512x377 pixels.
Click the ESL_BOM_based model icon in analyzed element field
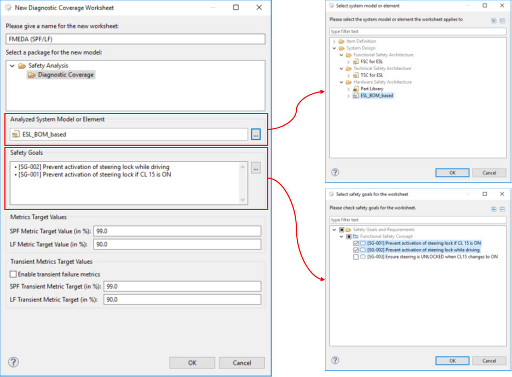tap(16, 134)
